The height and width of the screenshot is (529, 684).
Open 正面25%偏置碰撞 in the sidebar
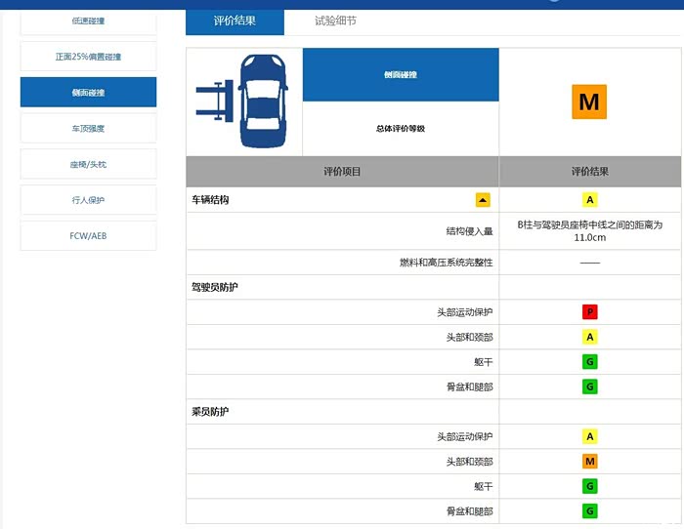click(88, 57)
